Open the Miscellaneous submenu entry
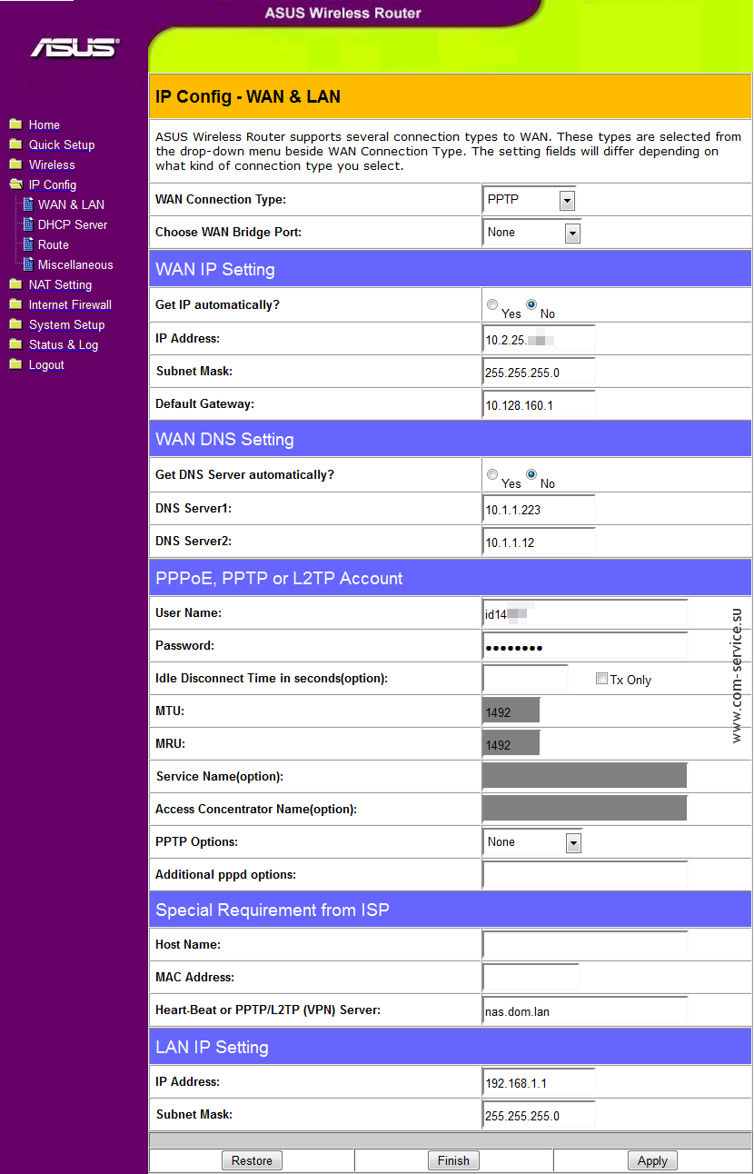Viewport: 754px width, 1174px height. [x=75, y=265]
